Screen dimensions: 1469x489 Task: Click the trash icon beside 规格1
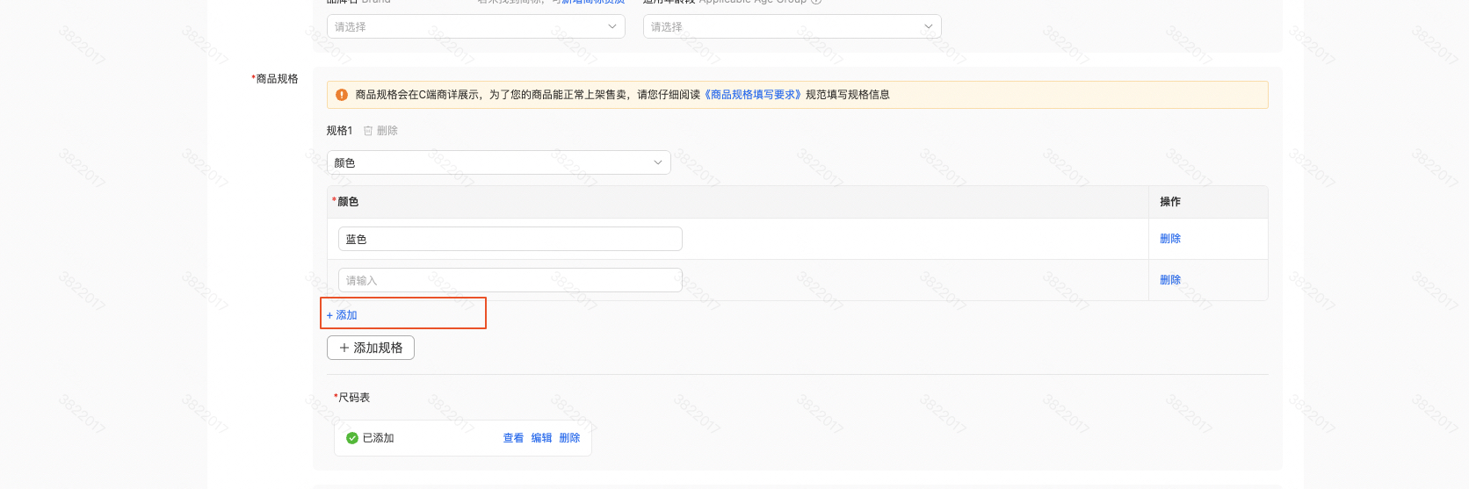click(368, 131)
